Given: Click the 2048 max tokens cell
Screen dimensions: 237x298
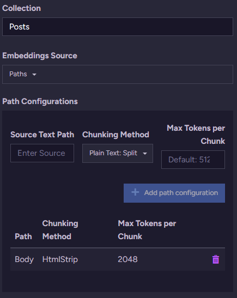Looking at the screenshot, I should (x=127, y=259).
